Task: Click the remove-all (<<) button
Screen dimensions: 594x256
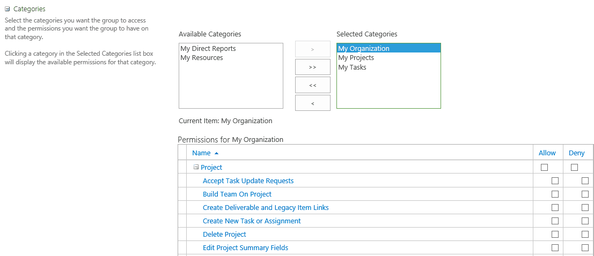Action: (312, 85)
